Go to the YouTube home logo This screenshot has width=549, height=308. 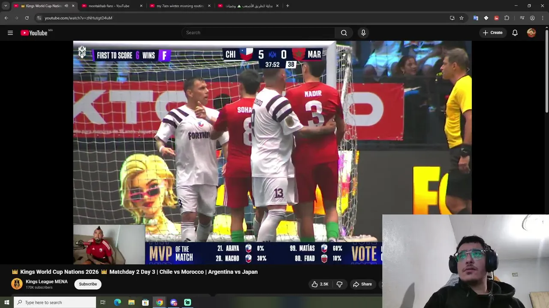coord(34,33)
